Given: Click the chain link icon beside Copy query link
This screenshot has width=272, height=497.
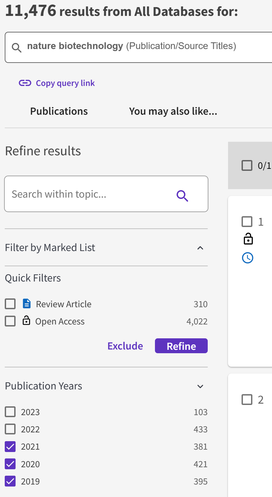Looking at the screenshot, I should (25, 83).
